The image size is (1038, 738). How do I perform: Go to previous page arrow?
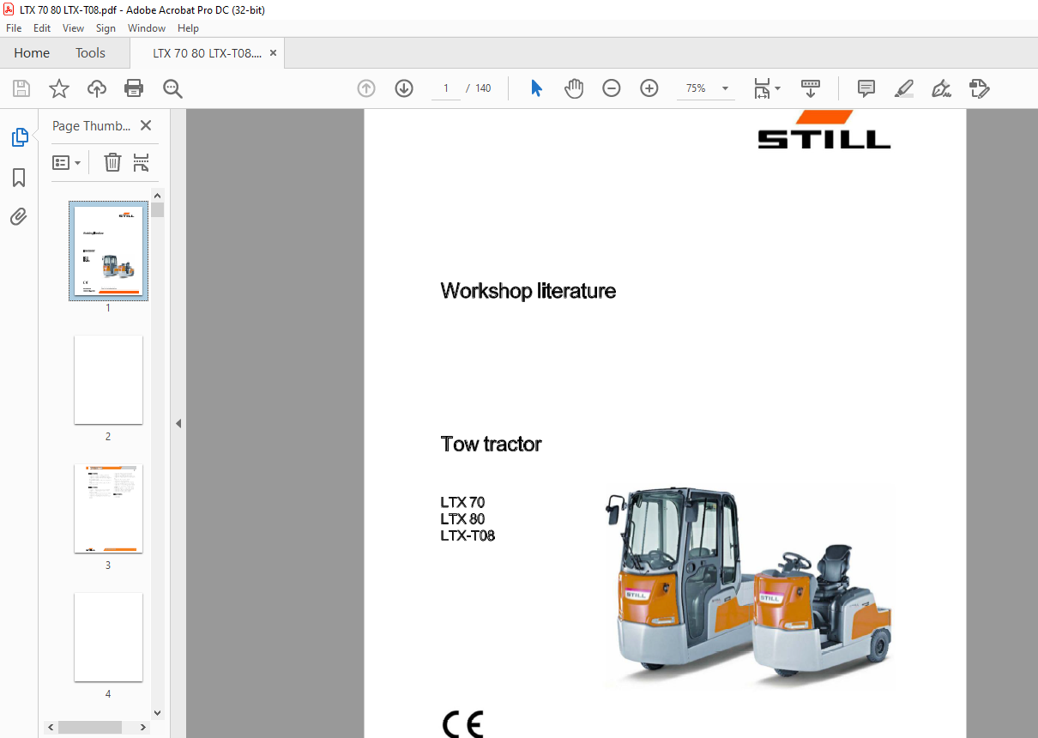(366, 88)
